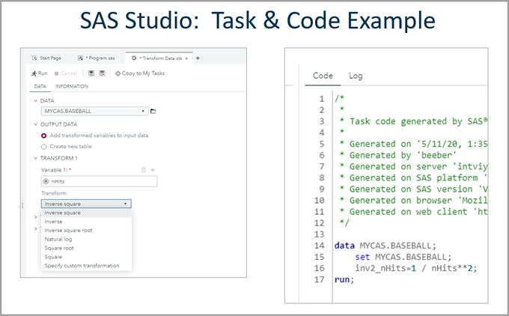
Task: Pick Natural log transform
Action: coord(86,240)
